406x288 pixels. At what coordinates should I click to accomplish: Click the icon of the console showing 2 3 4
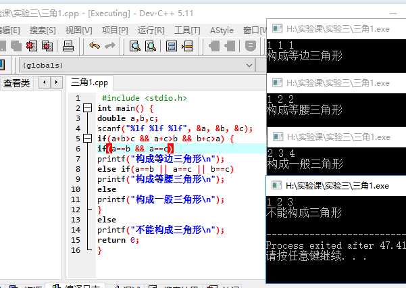point(278,137)
